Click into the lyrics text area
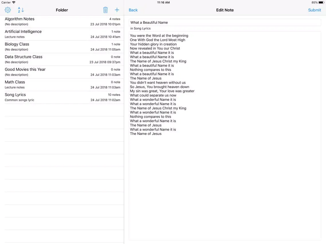 tap(225, 136)
